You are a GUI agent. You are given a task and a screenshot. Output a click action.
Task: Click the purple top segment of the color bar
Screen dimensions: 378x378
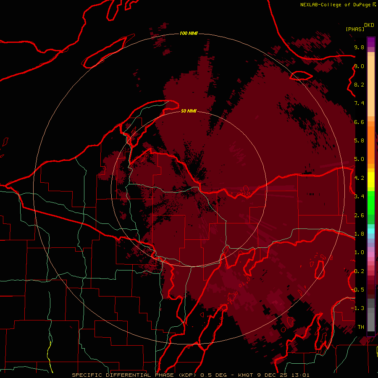(371, 42)
